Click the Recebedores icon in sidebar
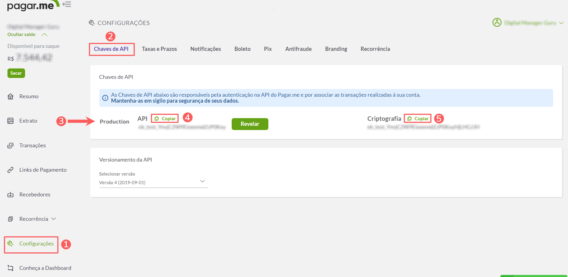Image resolution: width=568 pixels, height=277 pixels. [10, 195]
